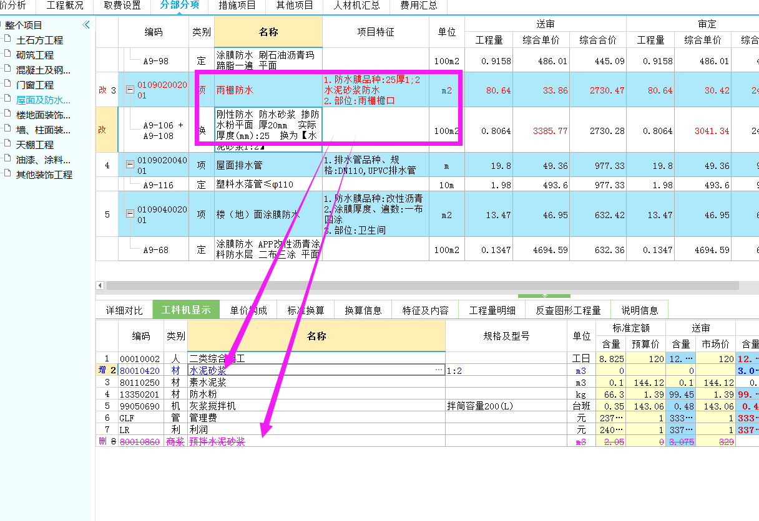Select 屋面及防水... in project tree

43,100
